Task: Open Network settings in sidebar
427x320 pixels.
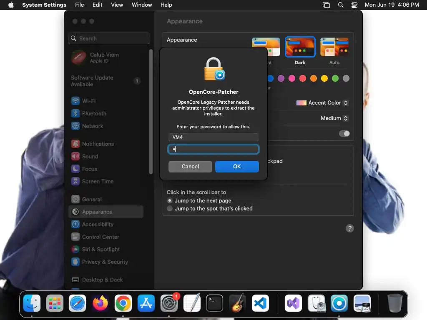Action: [106, 126]
